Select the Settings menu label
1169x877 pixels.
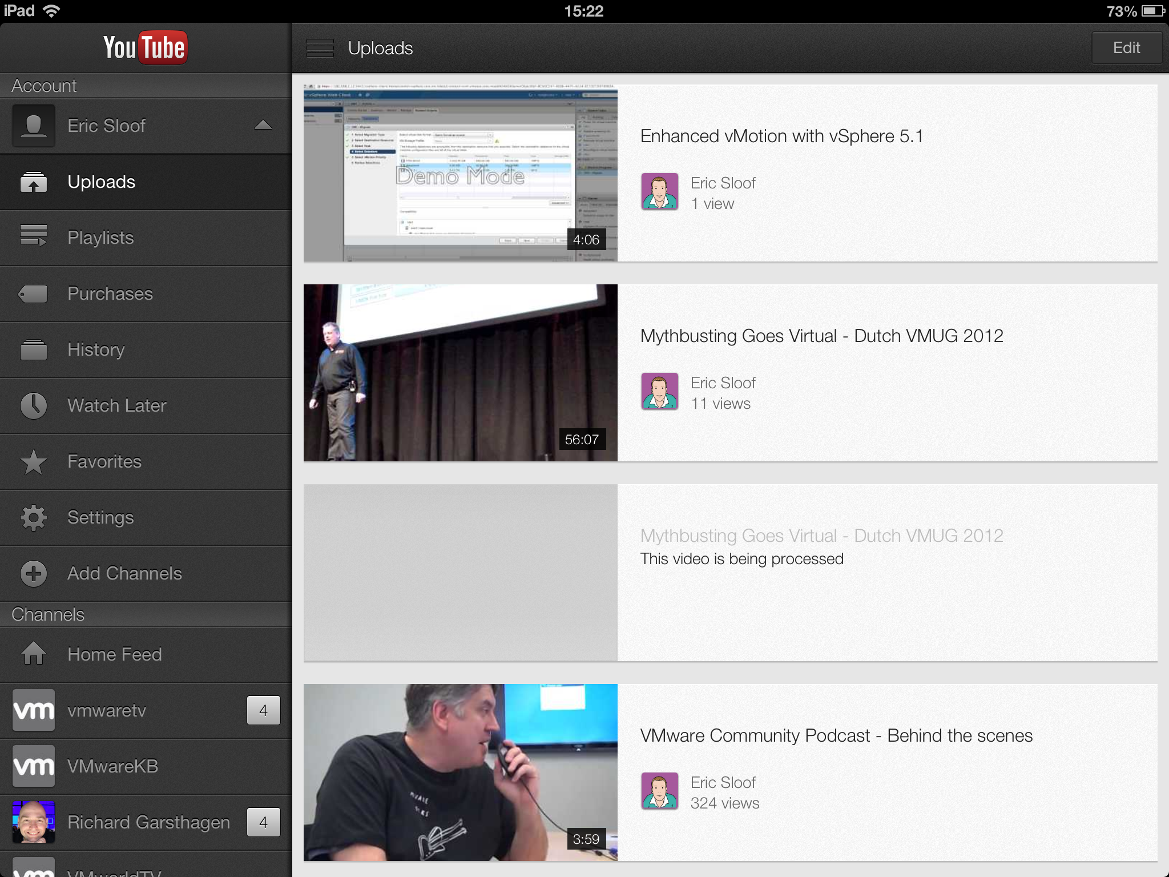pos(100,517)
